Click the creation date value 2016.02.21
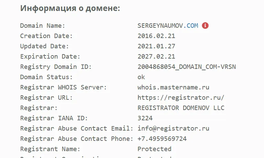264x158 pixels. pyautogui.click(x=156, y=36)
